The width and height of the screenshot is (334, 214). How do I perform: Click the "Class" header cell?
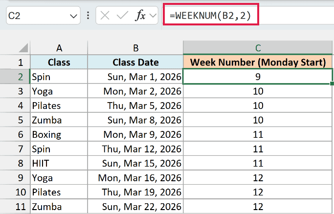(x=59, y=62)
